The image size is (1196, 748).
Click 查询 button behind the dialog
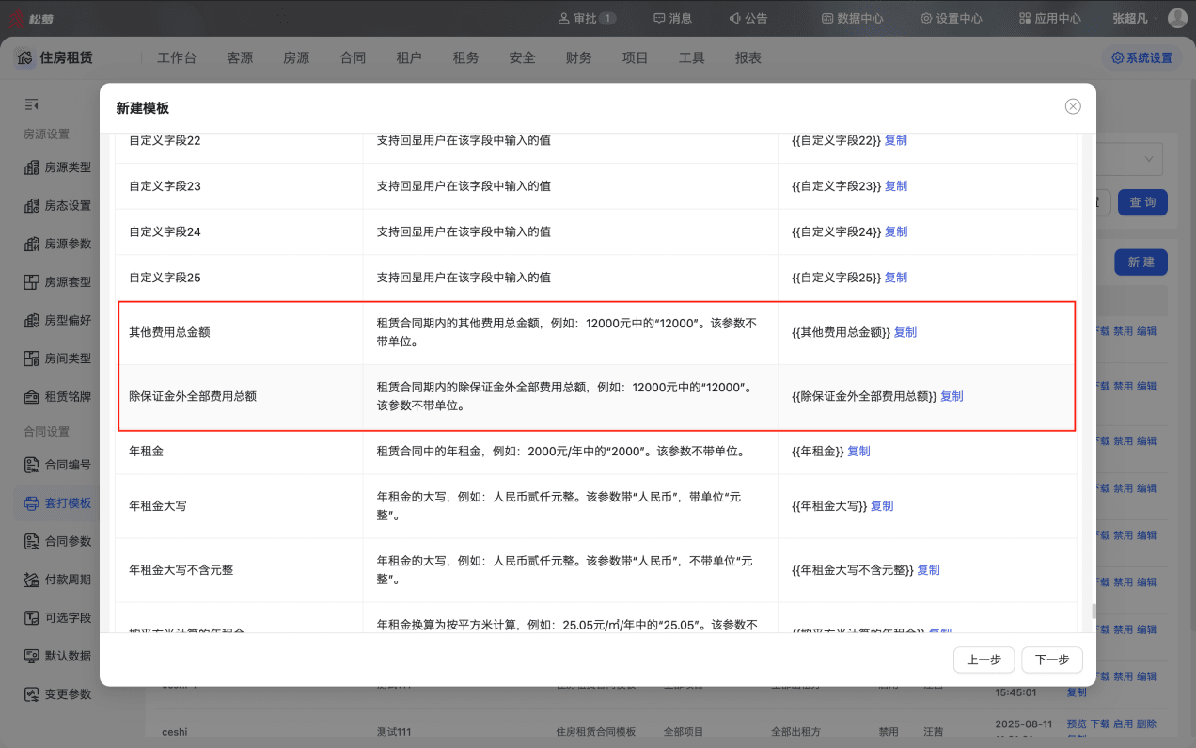click(1142, 202)
